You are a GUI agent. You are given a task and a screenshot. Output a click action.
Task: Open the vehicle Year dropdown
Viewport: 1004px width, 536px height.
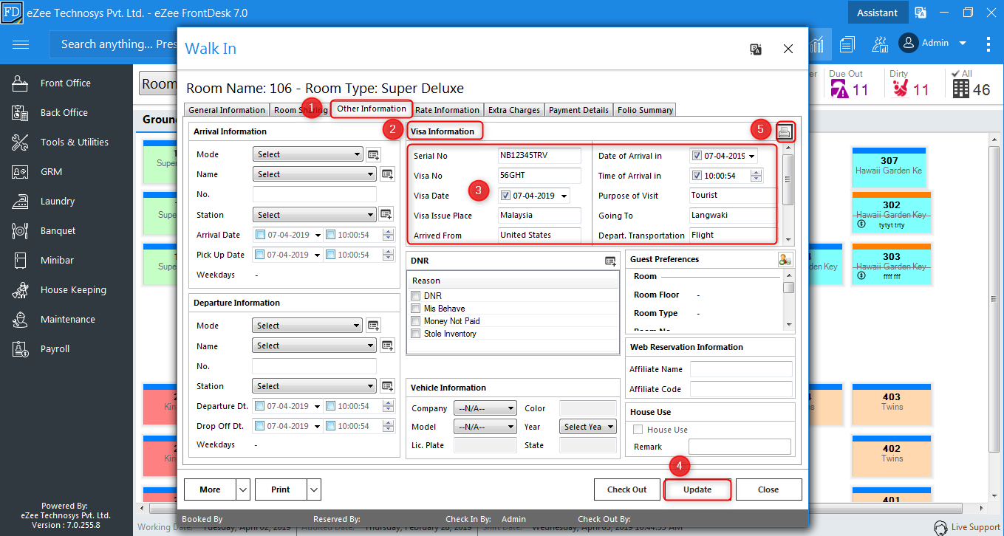(588, 427)
